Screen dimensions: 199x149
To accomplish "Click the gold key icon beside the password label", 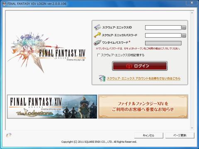I will (x=97, y=35).
